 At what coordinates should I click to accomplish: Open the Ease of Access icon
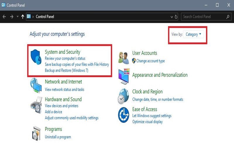click(x=123, y=115)
